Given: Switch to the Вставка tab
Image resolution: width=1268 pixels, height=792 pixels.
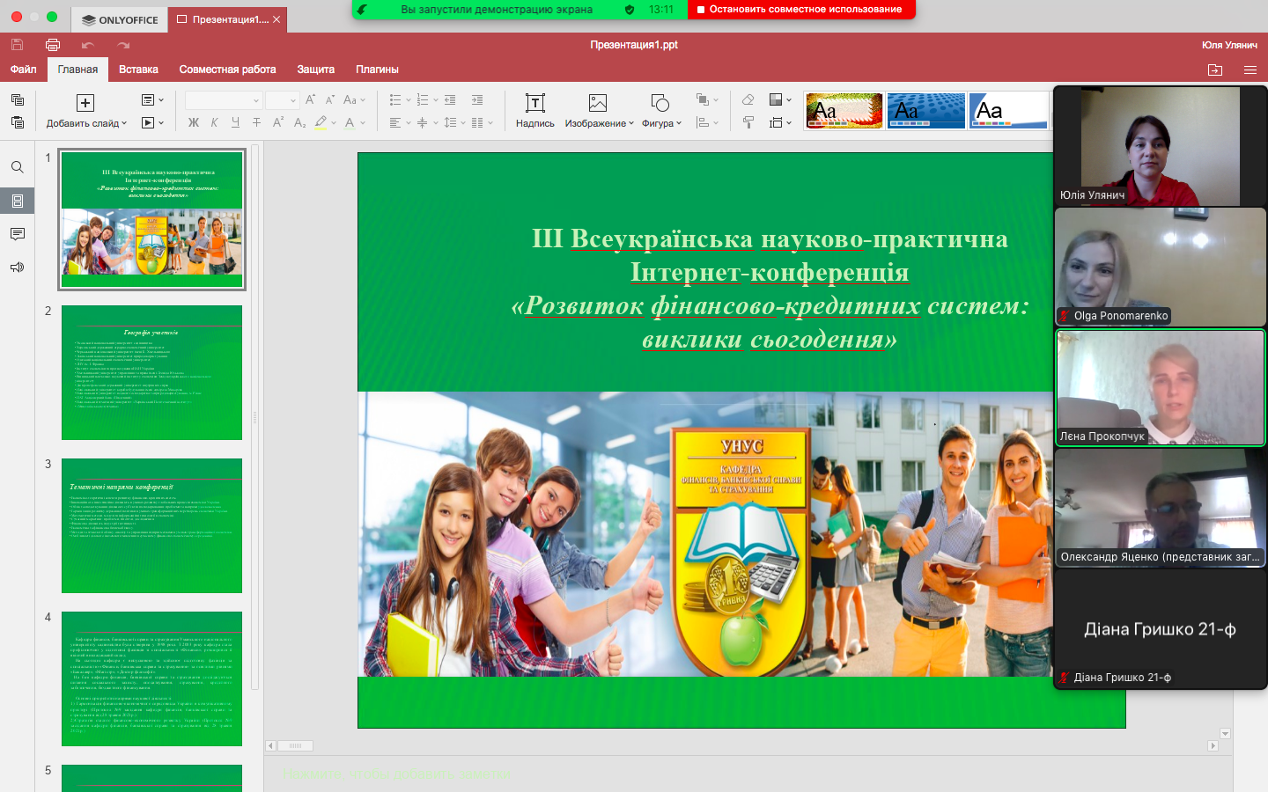Looking at the screenshot, I should click(x=138, y=70).
